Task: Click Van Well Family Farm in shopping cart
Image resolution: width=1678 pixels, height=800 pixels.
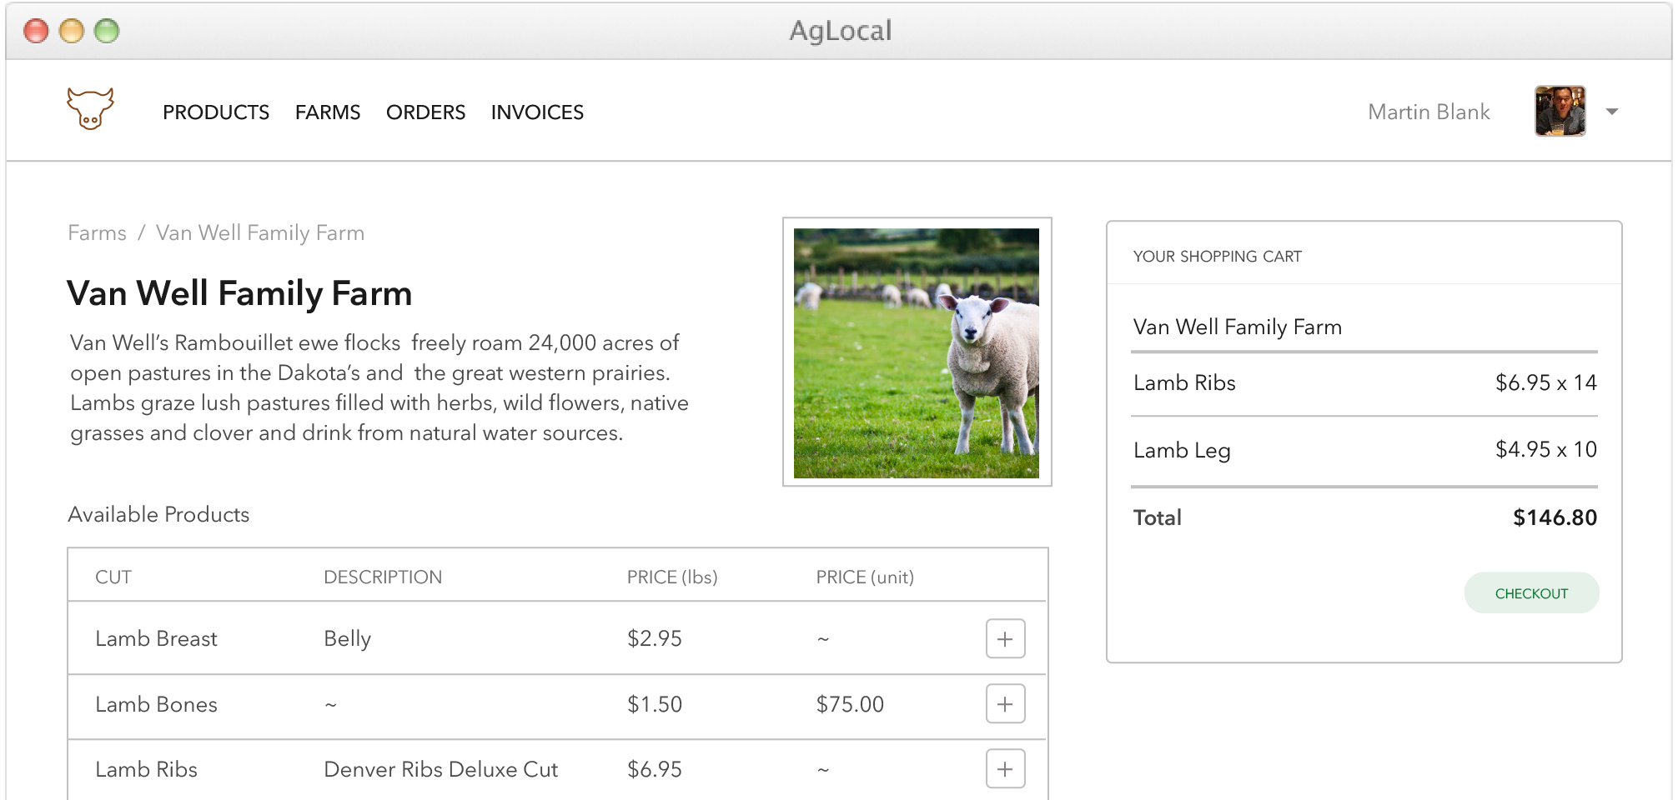Action: click(x=1238, y=327)
